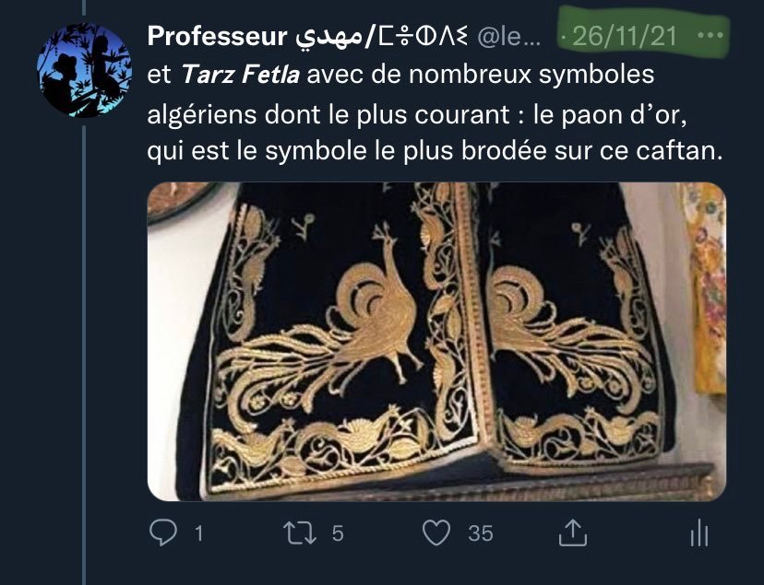The width and height of the screenshot is (764, 585).
Task: Click the like count 35
Action: coord(481,533)
